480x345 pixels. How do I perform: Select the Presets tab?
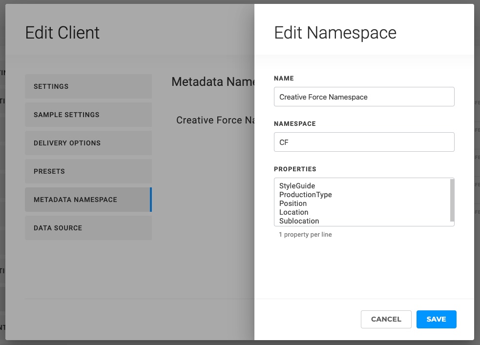tap(88, 171)
